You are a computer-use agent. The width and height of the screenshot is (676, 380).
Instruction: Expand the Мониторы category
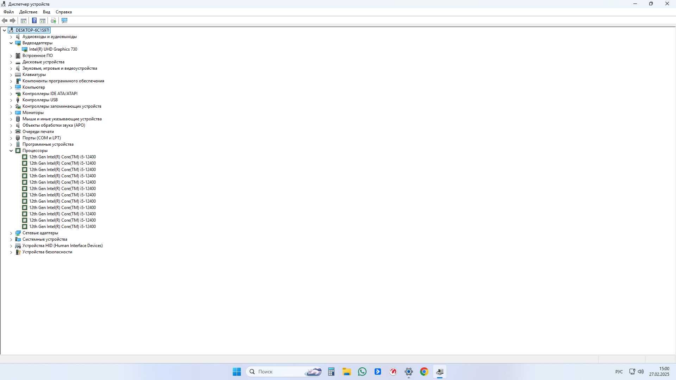point(11,113)
